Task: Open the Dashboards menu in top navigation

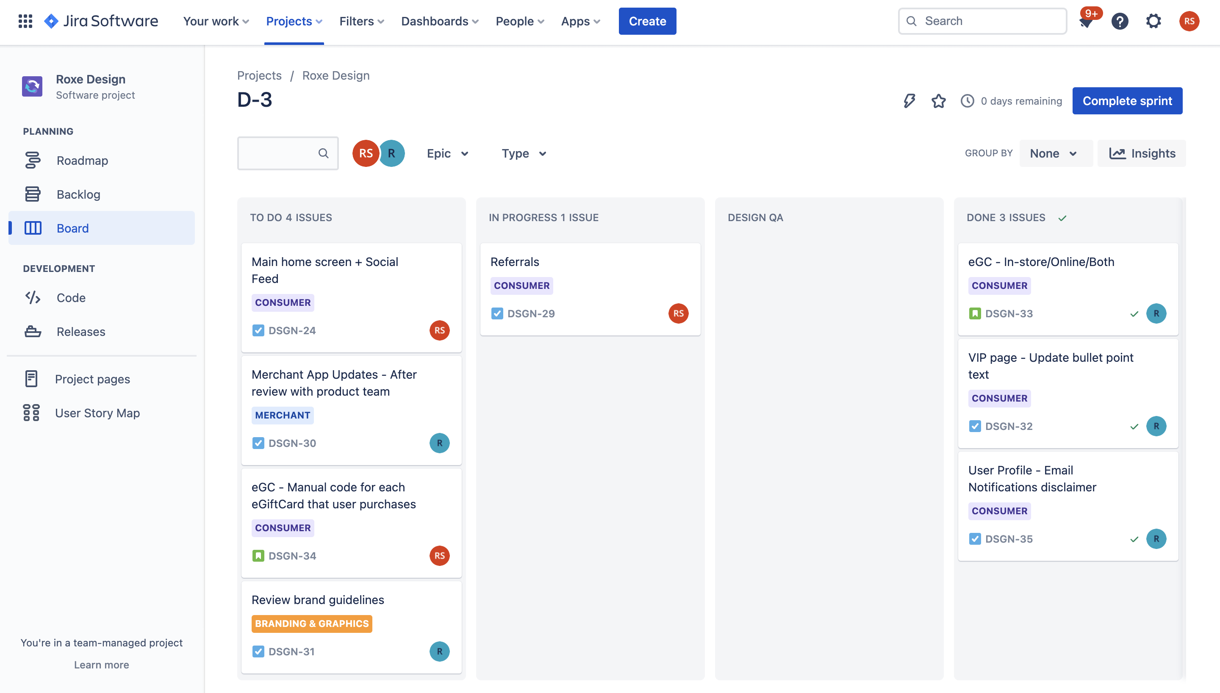Action: click(x=439, y=21)
